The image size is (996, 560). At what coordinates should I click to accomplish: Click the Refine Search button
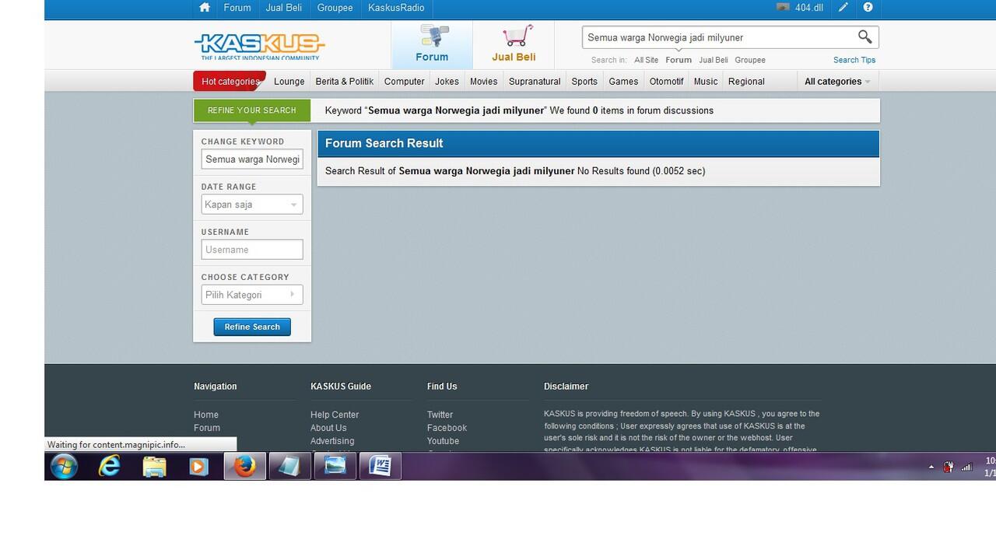(252, 327)
